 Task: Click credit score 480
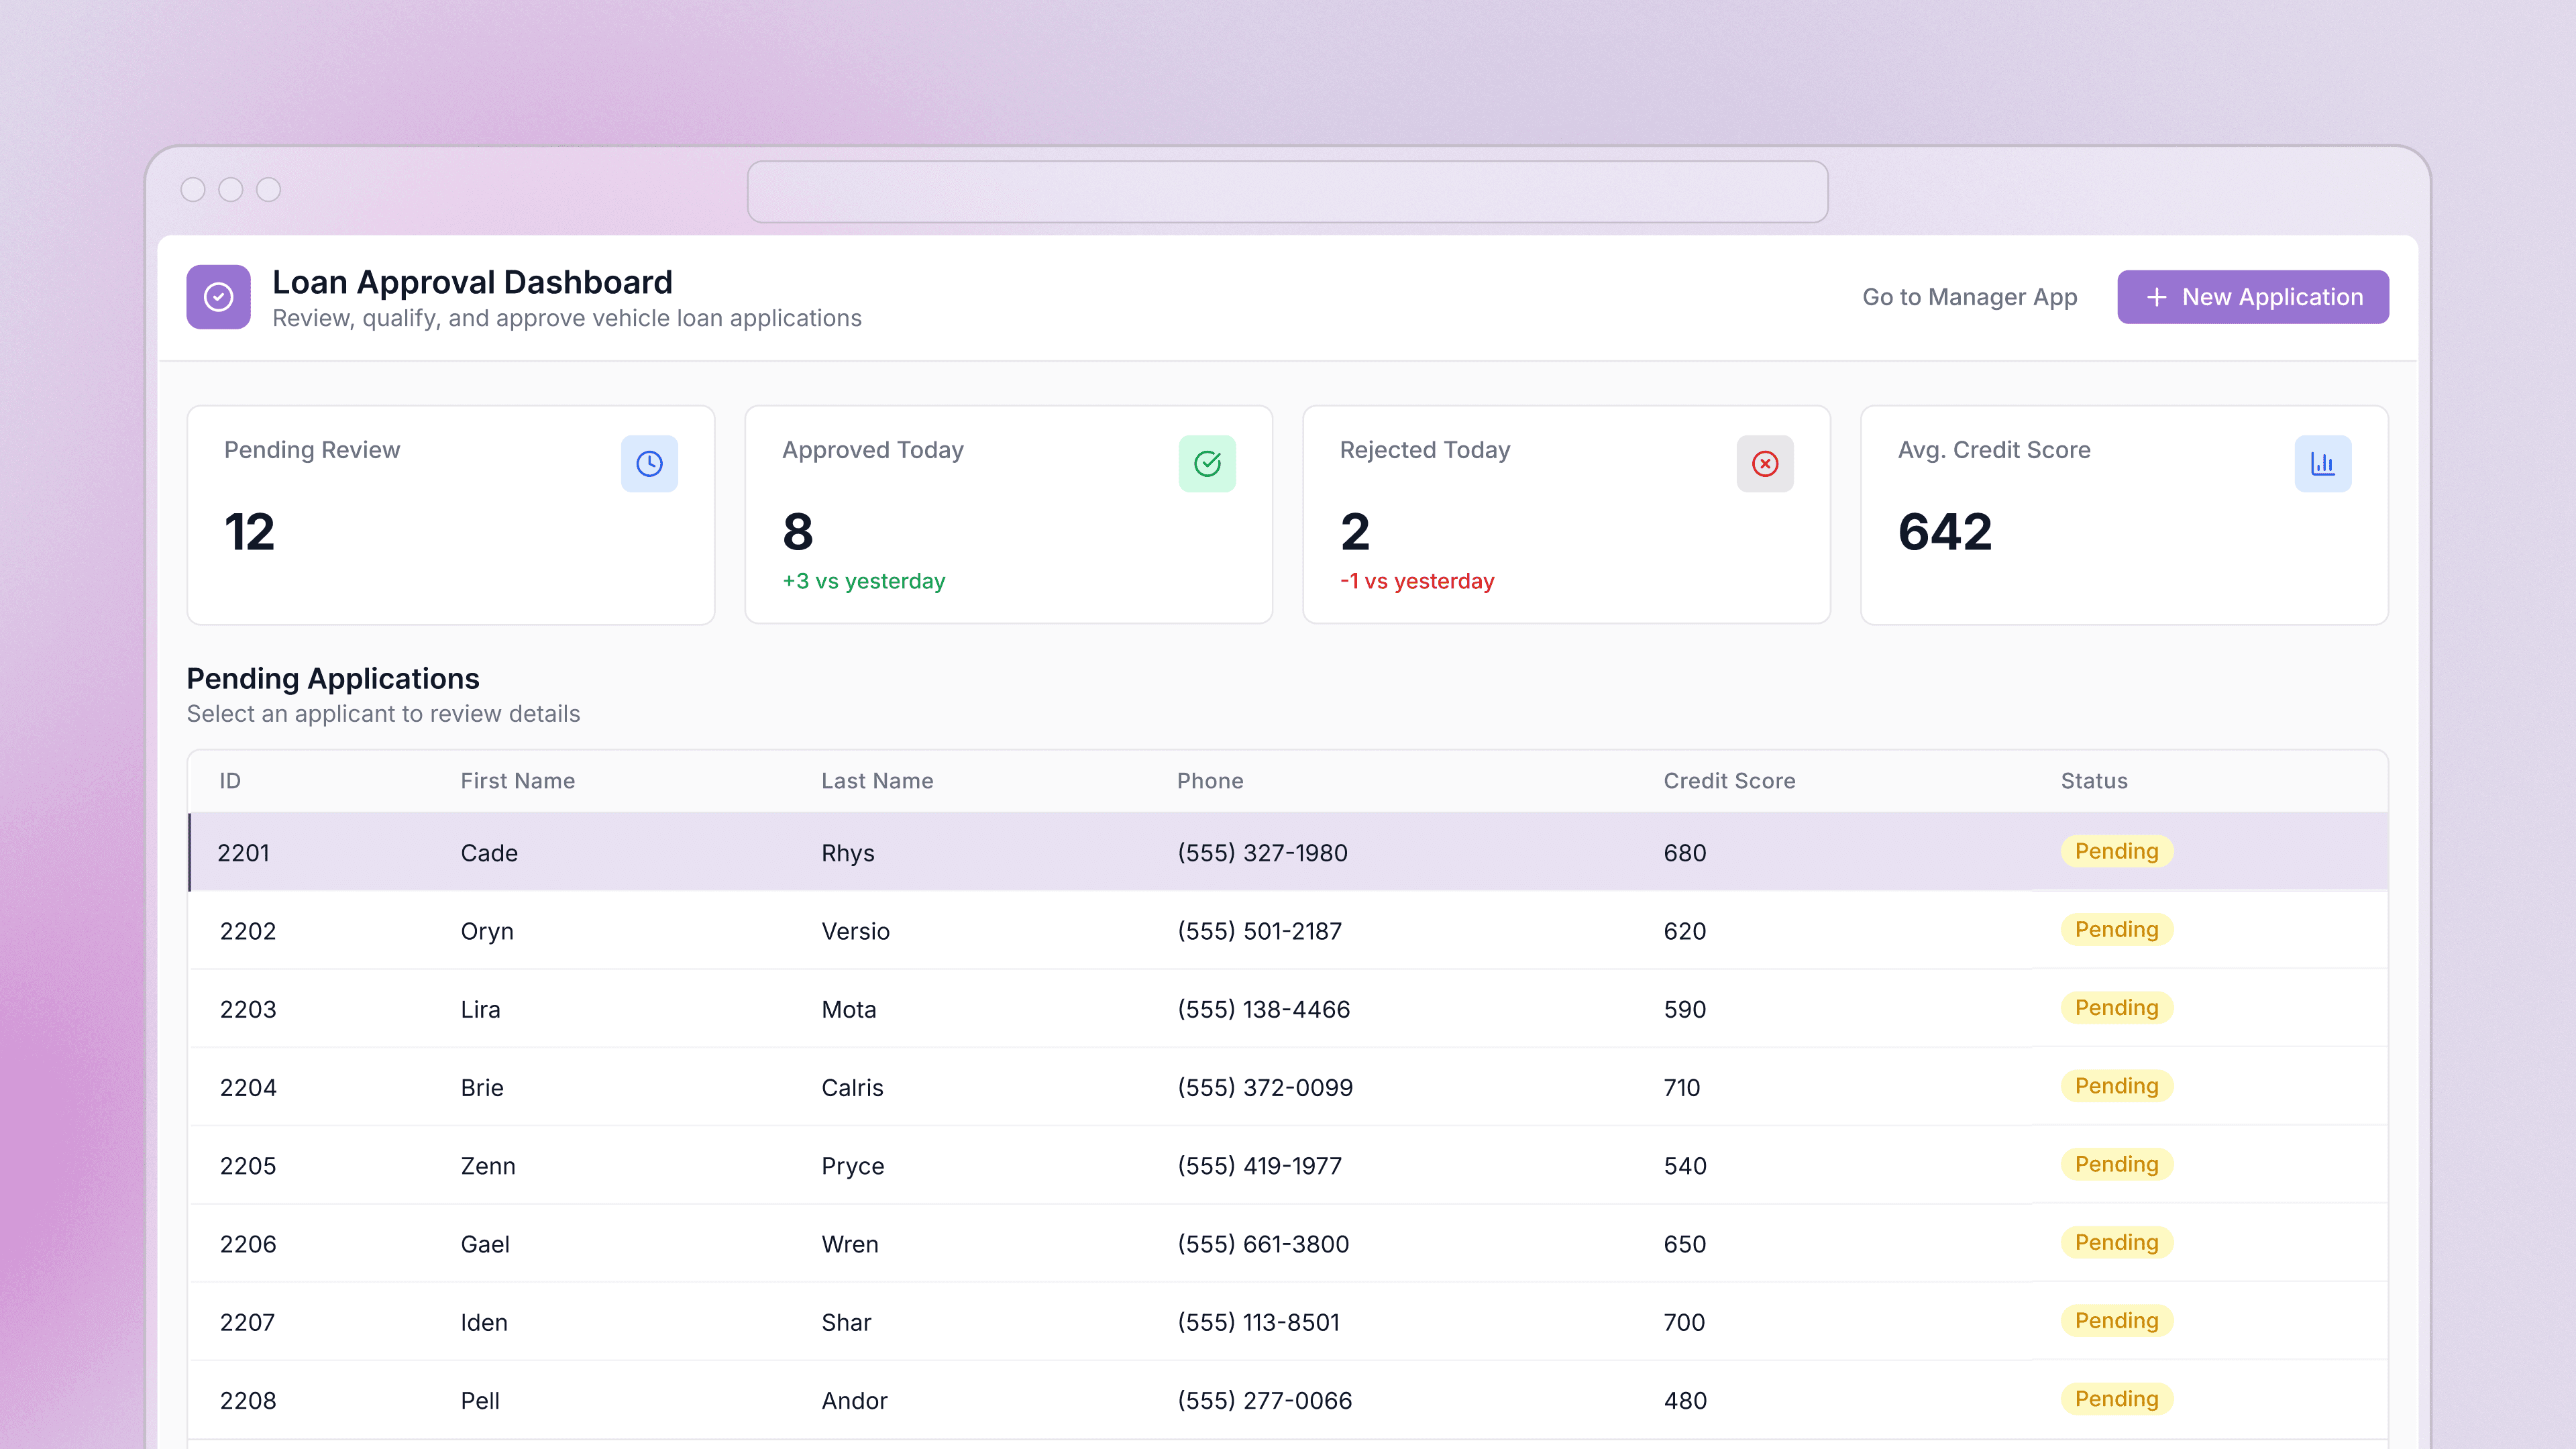pos(1685,1400)
